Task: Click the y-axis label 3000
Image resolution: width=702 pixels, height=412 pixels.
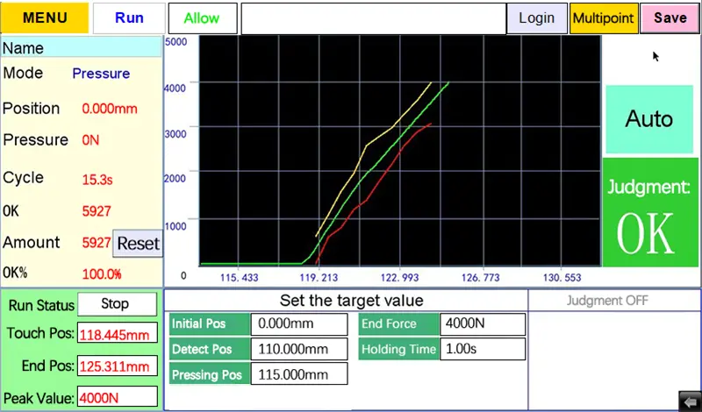Action: tap(175, 133)
